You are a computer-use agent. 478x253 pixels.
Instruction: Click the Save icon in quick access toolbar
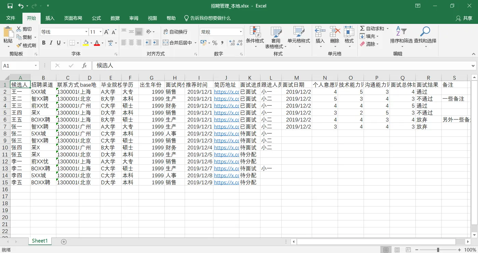point(10,6)
